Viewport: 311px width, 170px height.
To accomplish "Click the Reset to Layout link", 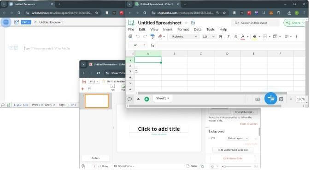I will (x=248, y=124).
